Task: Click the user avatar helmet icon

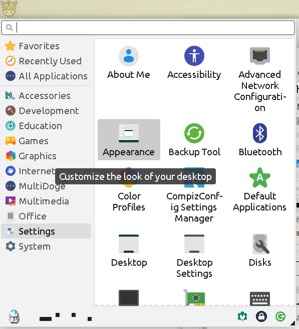Action: (x=14, y=316)
